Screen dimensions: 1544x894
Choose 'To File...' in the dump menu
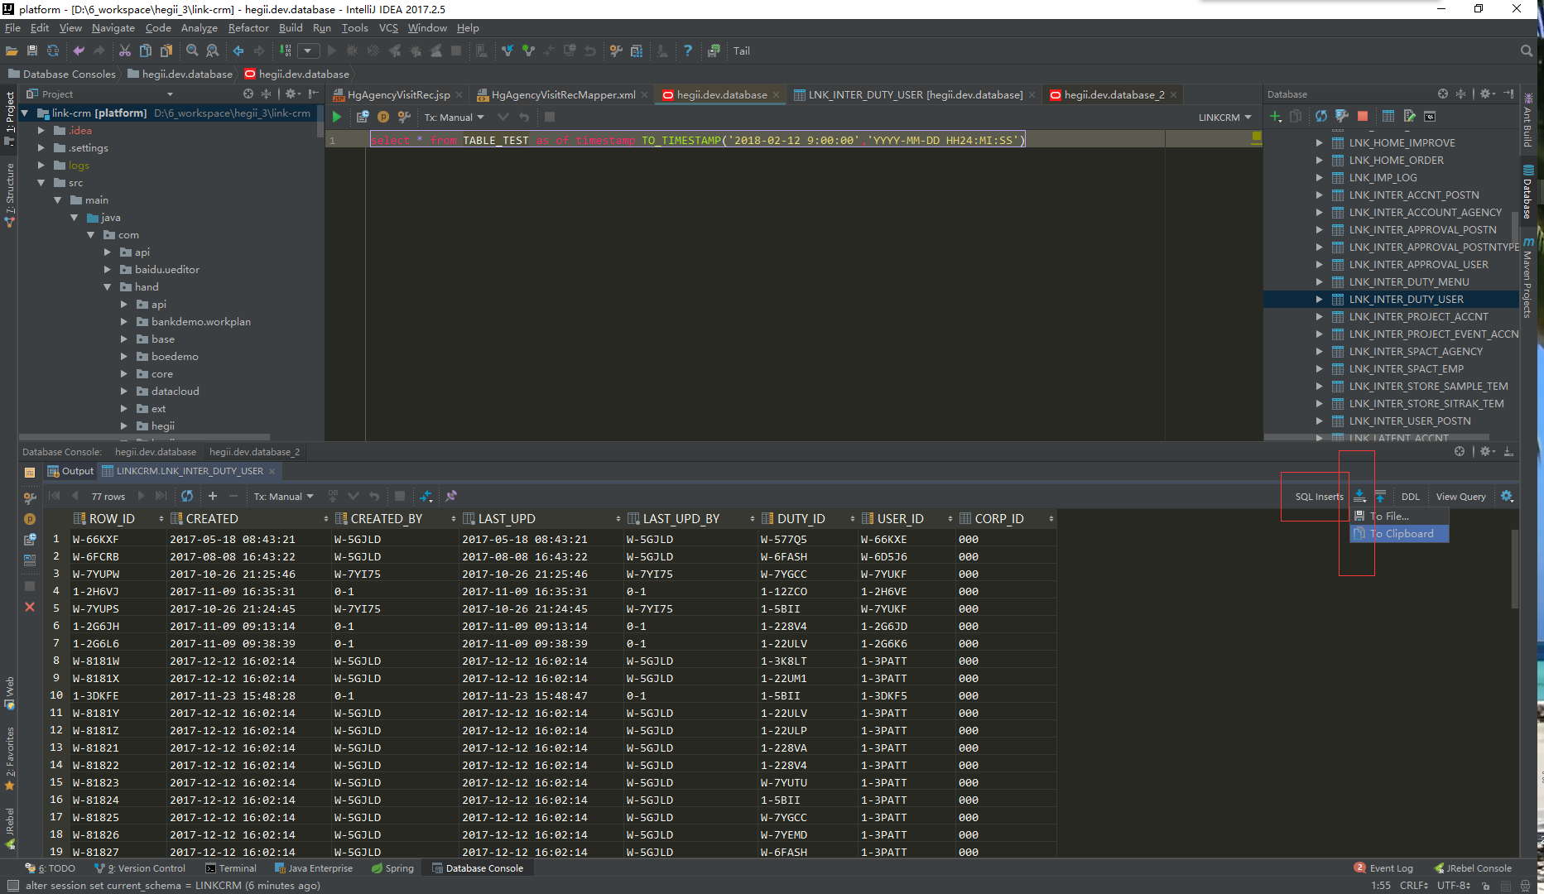1400,516
